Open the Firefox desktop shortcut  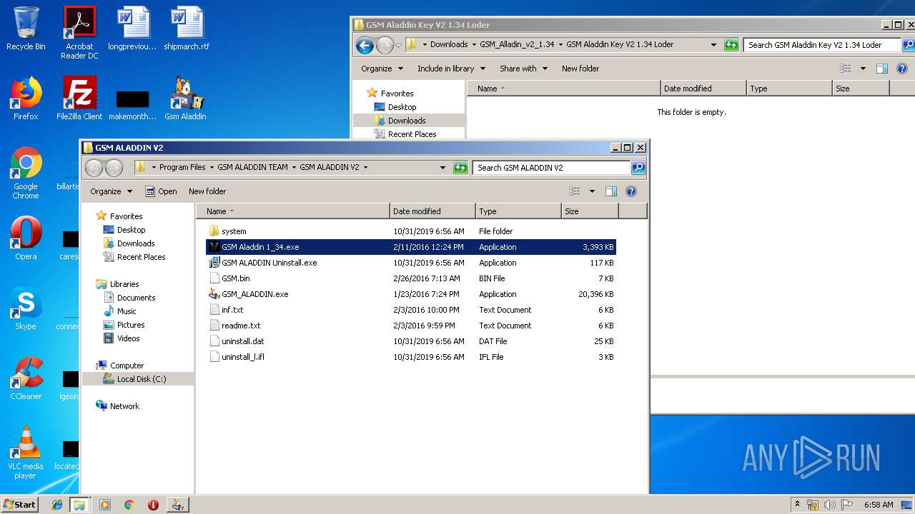pyautogui.click(x=26, y=99)
